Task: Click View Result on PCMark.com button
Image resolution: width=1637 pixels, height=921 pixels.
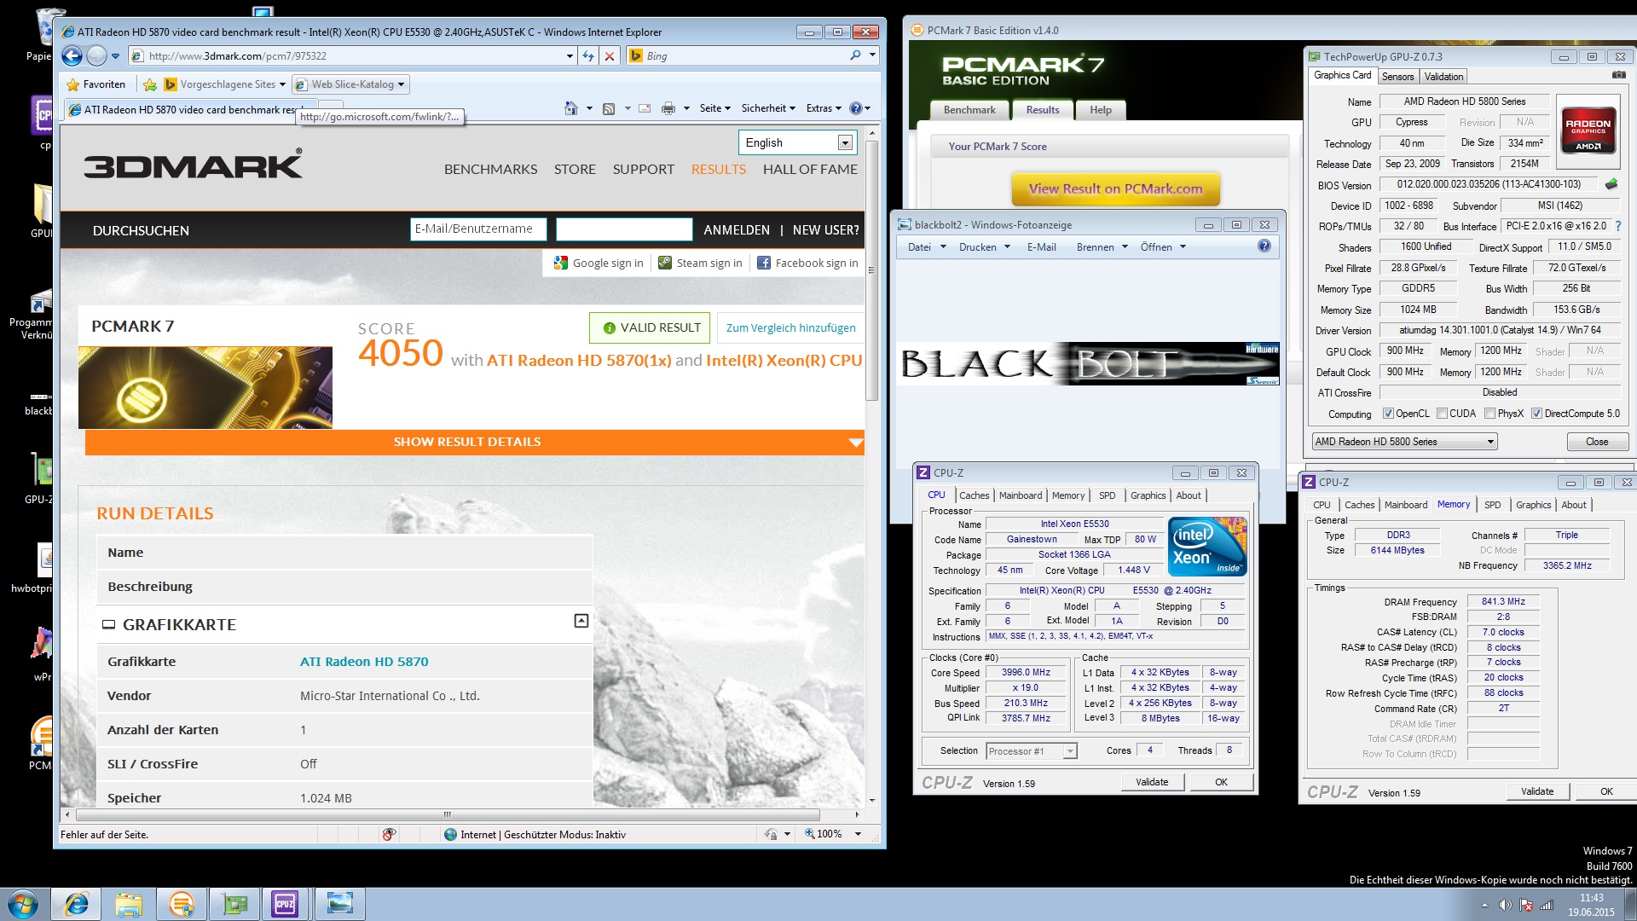Action: pos(1115,189)
